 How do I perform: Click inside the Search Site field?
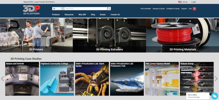[x=86, y=9]
